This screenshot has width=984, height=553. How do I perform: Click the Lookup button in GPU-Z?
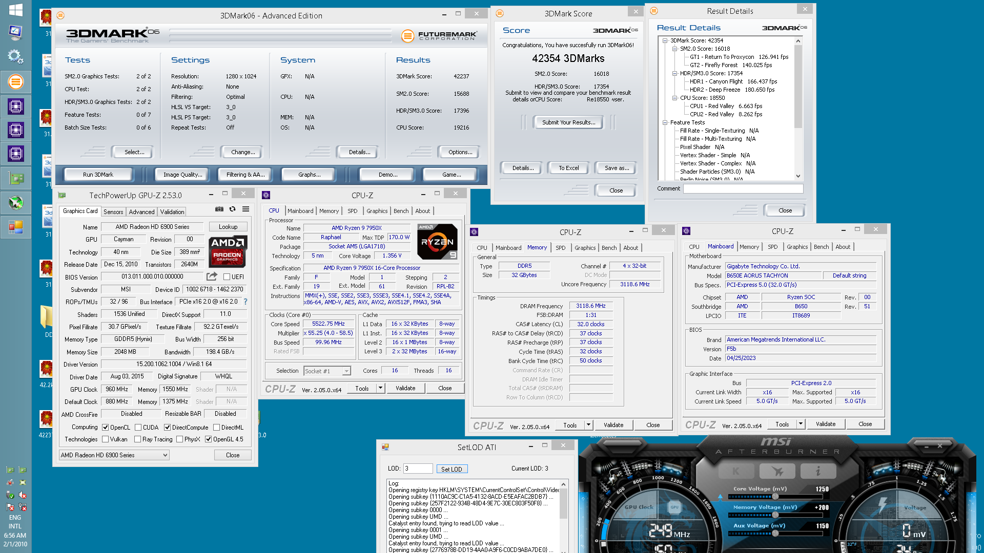coord(228,227)
